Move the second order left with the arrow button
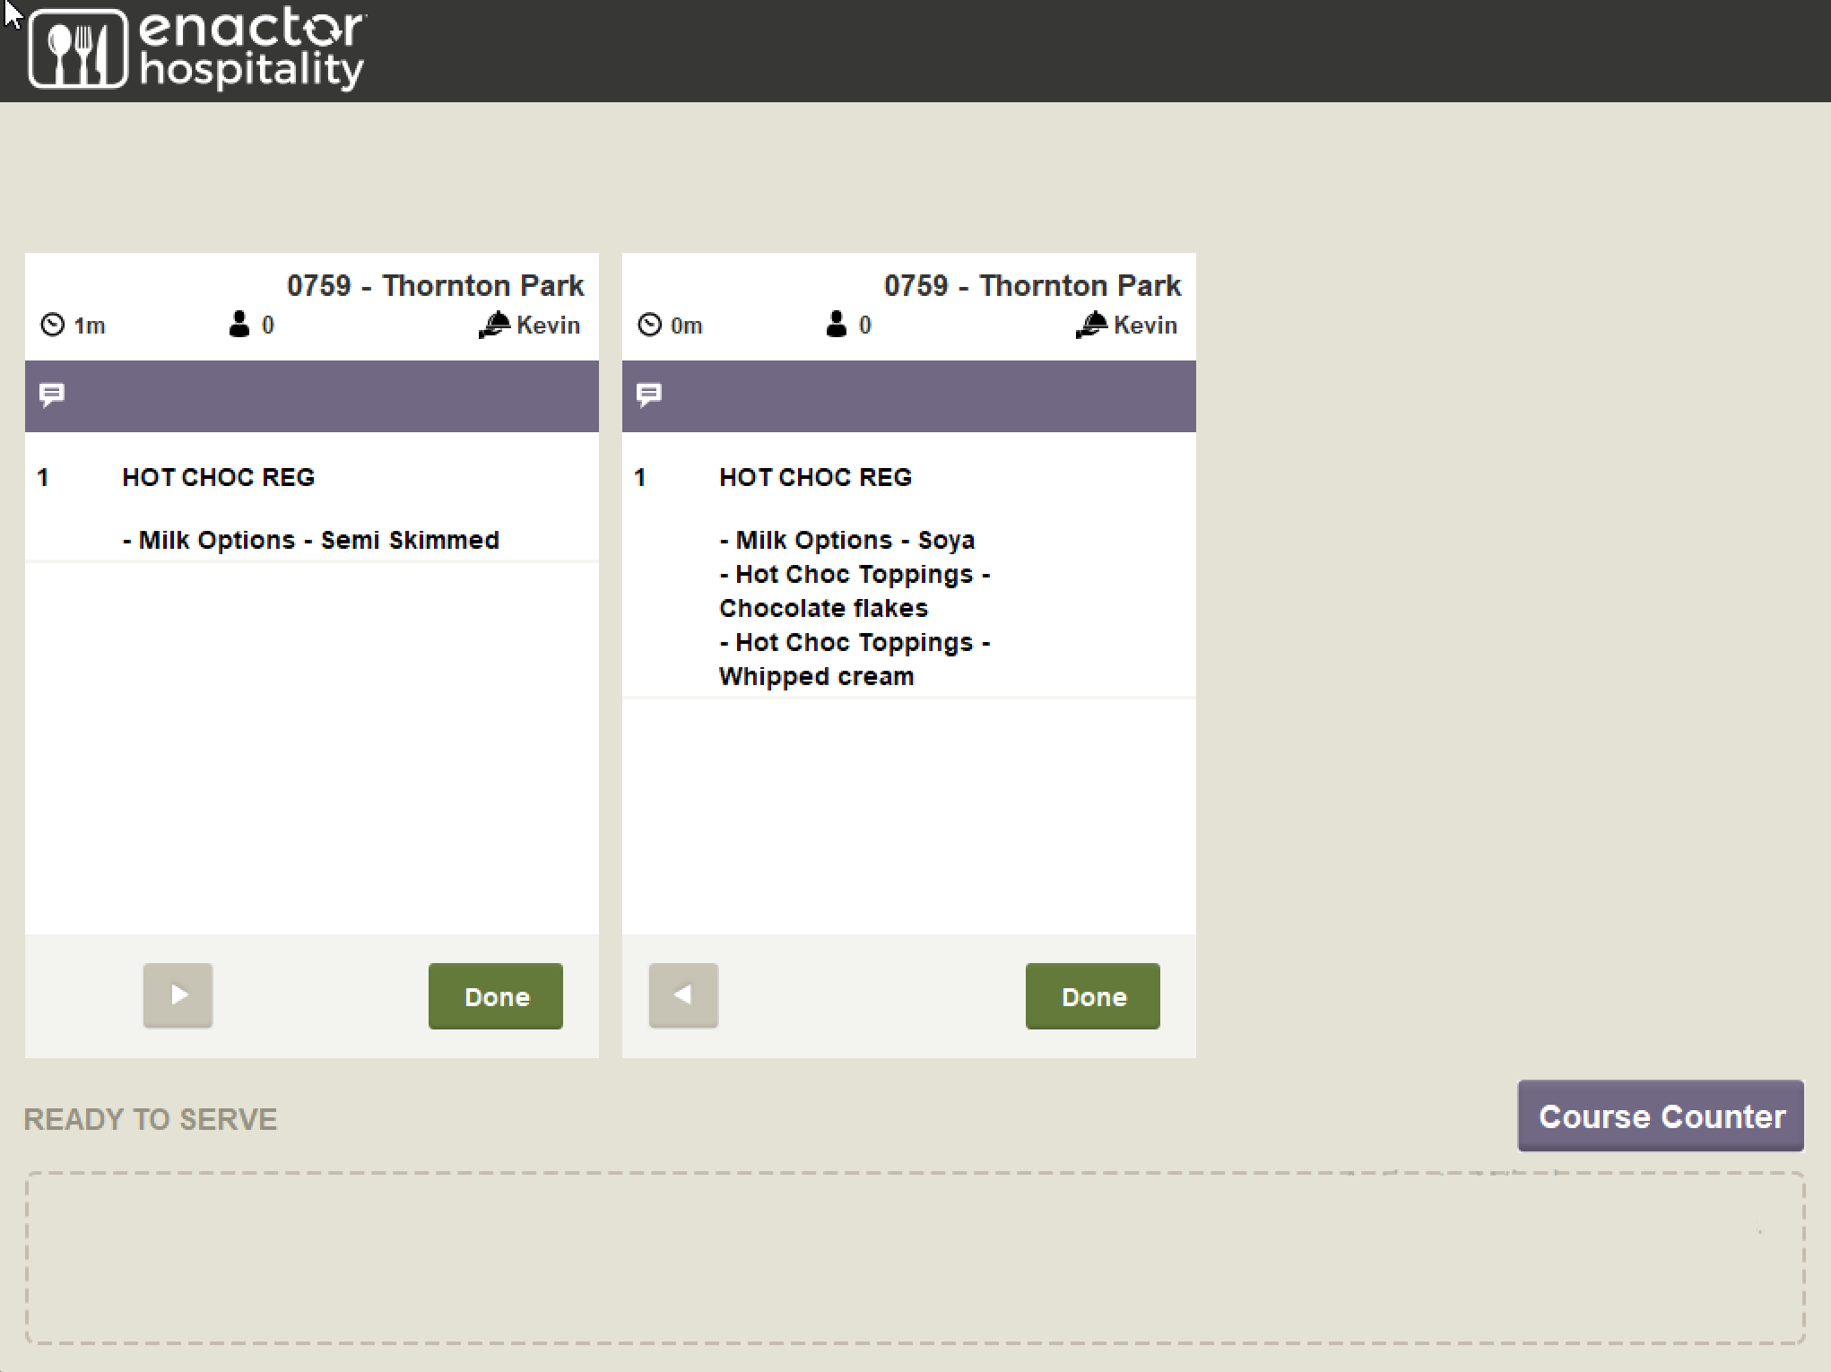1831x1372 pixels. pos(683,995)
